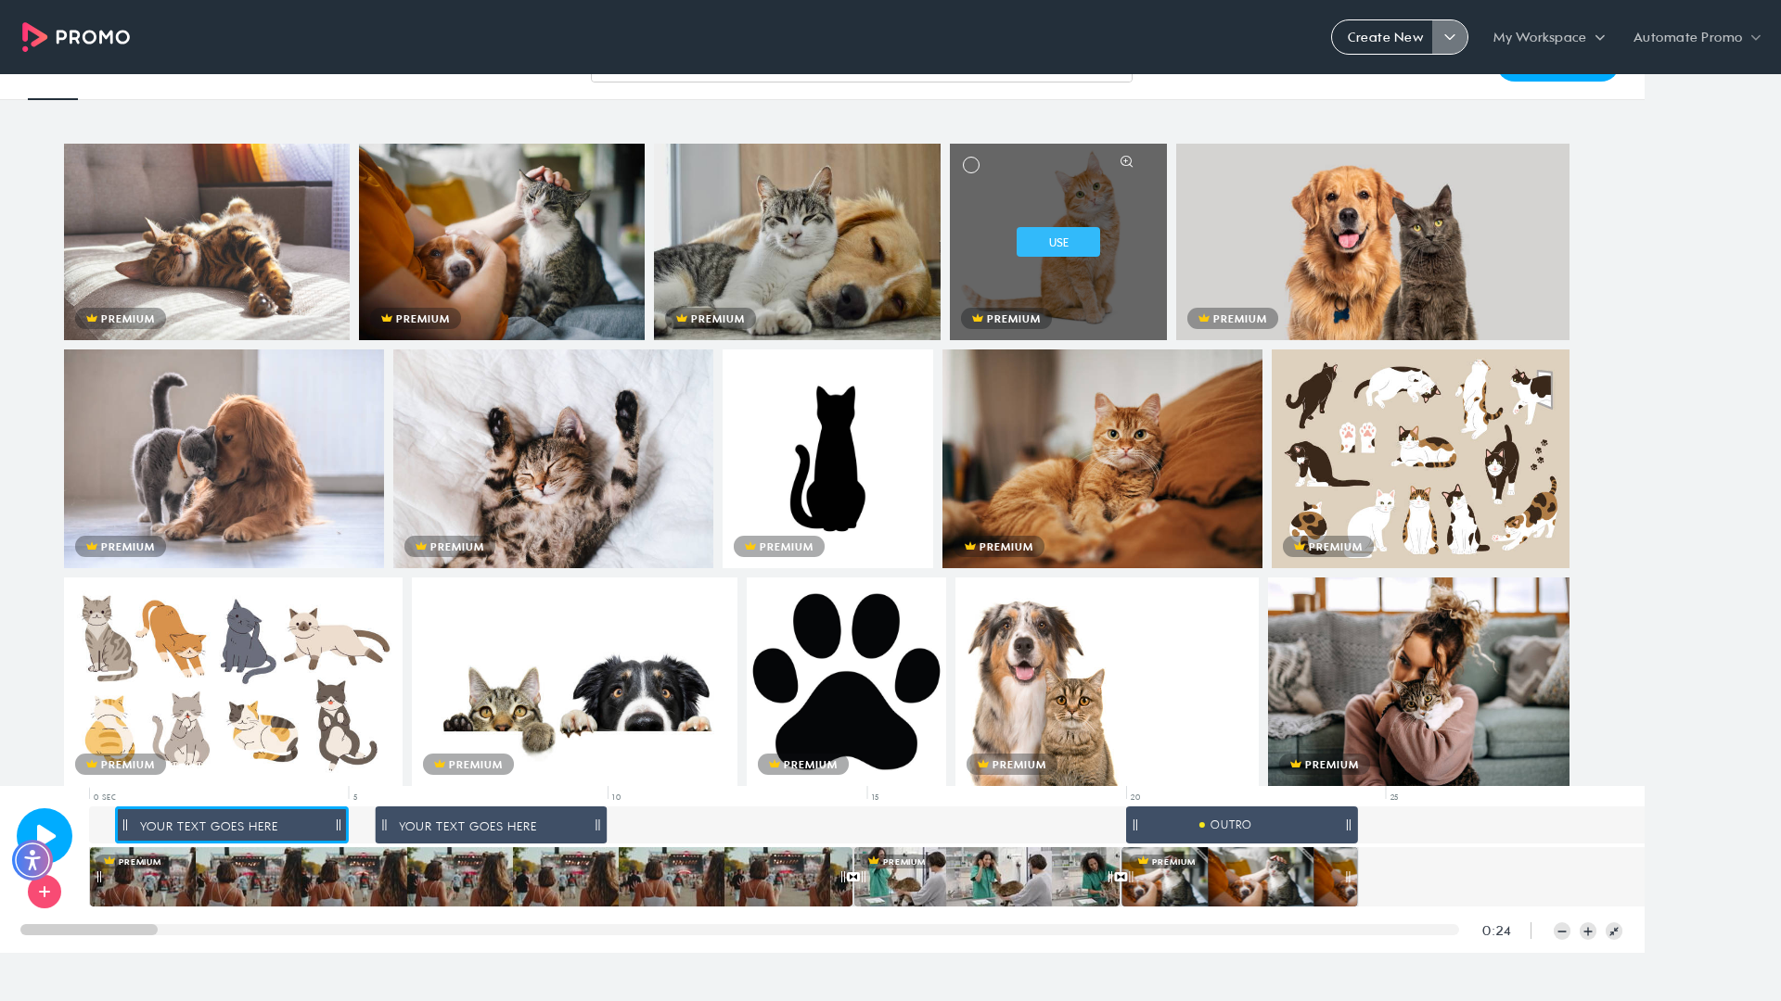Play the video timeline preview
The height and width of the screenshot is (1001, 1781).
point(45,836)
